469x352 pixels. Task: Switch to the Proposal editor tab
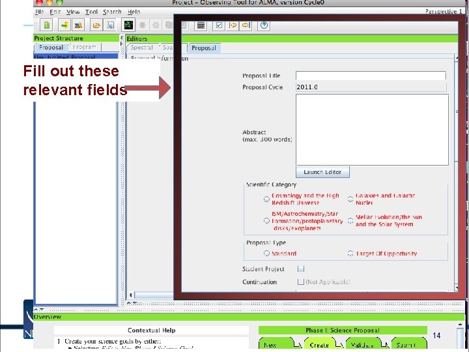(x=204, y=48)
